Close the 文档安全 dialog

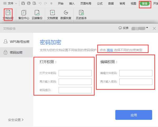click(x=154, y=28)
